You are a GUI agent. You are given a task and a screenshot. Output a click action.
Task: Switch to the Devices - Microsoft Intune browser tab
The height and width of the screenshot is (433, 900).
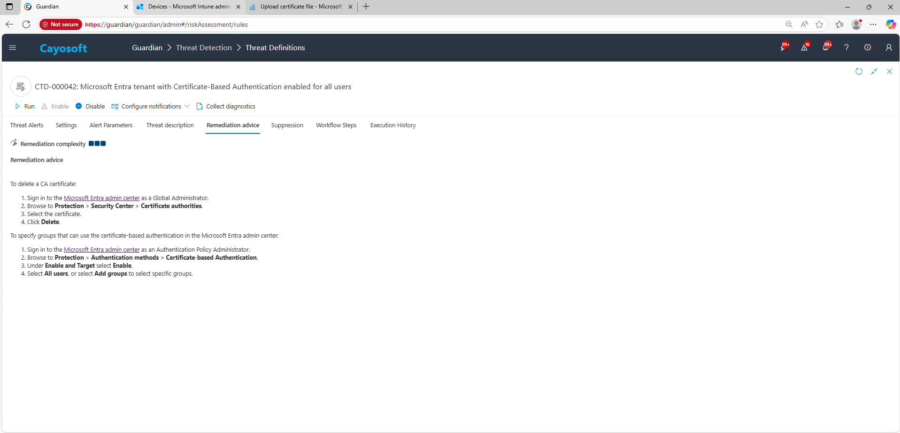click(189, 7)
